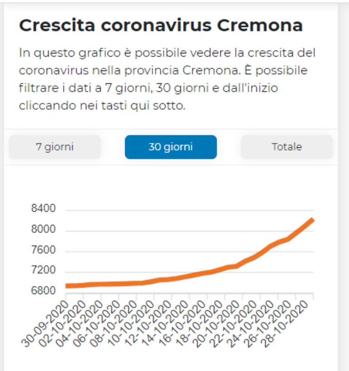Click the "Crescita coronavirus Cremona" heading
The image size is (349, 371).
tap(160, 26)
